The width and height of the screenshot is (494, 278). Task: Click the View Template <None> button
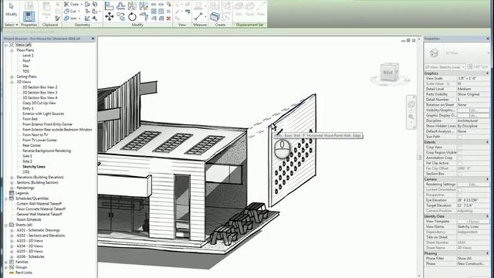[x=473, y=222]
